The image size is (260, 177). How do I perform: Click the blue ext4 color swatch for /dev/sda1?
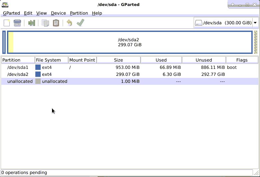[x=38, y=67]
